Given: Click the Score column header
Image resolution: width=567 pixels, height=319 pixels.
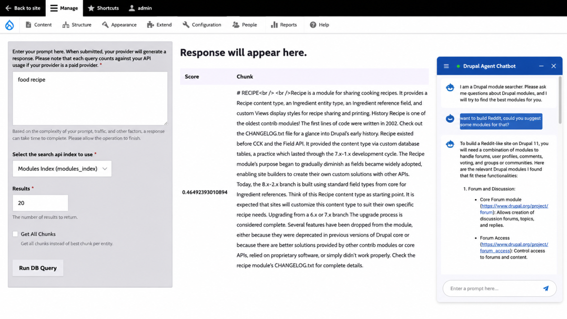Looking at the screenshot, I should click(x=192, y=77).
